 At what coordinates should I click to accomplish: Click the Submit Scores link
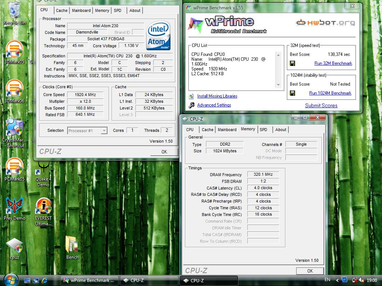(321, 105)
